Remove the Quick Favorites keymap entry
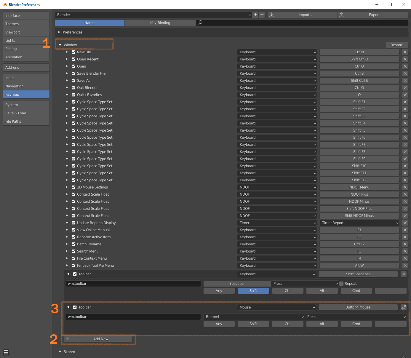 click(x=405, y=95)
